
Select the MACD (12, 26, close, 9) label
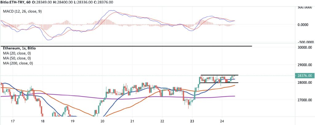(22, 12)
